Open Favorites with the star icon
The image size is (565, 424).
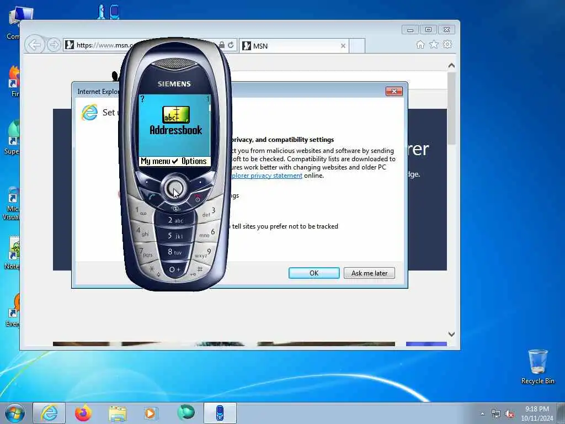pyautogui.click(x=434, y=44)
